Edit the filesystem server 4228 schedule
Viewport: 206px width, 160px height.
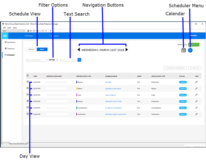coord(196,101)
